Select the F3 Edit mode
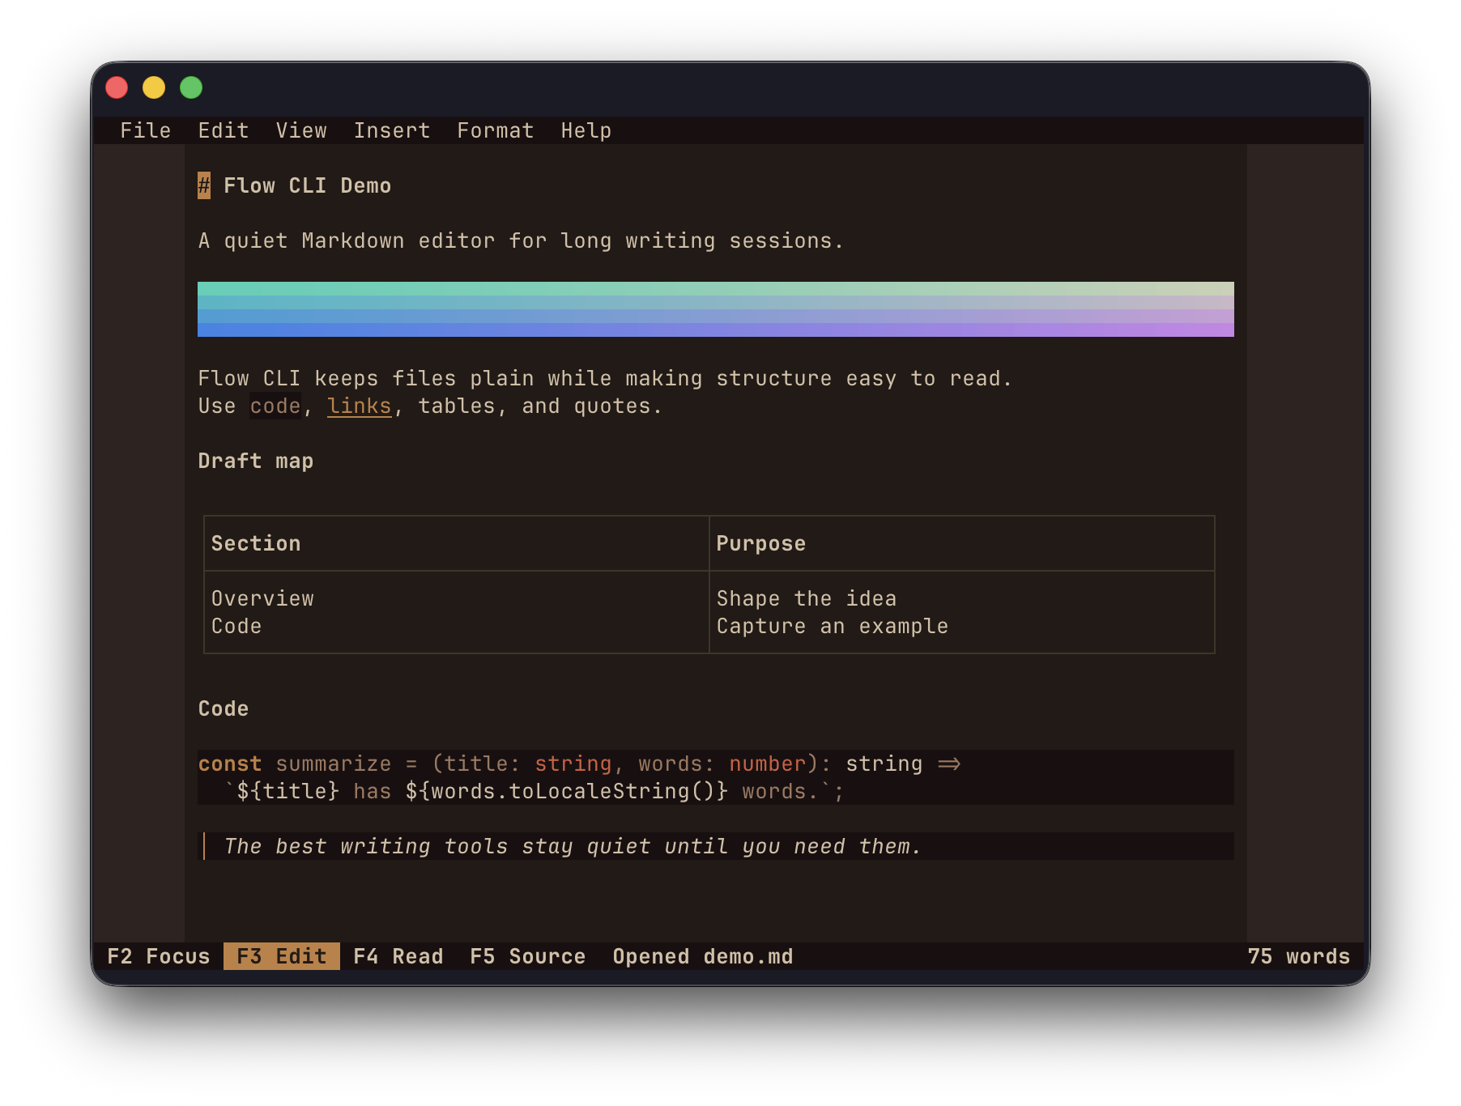This screenshot has width=1461, height=1106. click(282, 956)
